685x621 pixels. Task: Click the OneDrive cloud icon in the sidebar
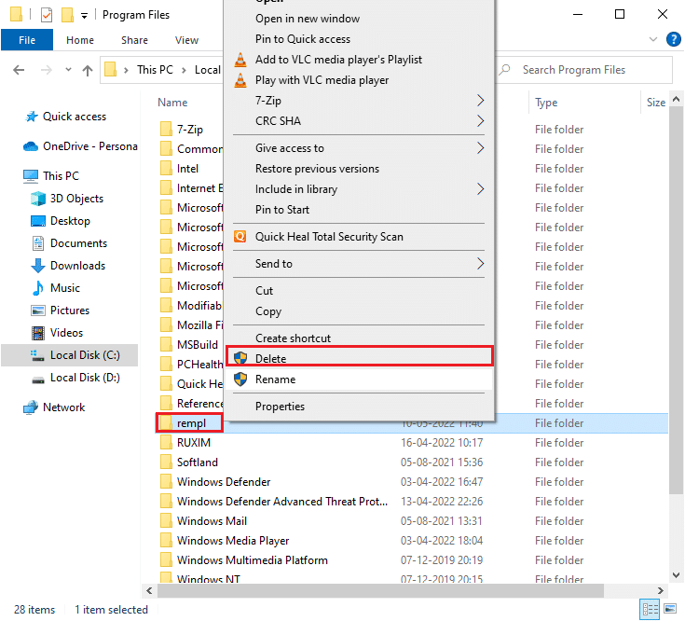coord(31,146)
